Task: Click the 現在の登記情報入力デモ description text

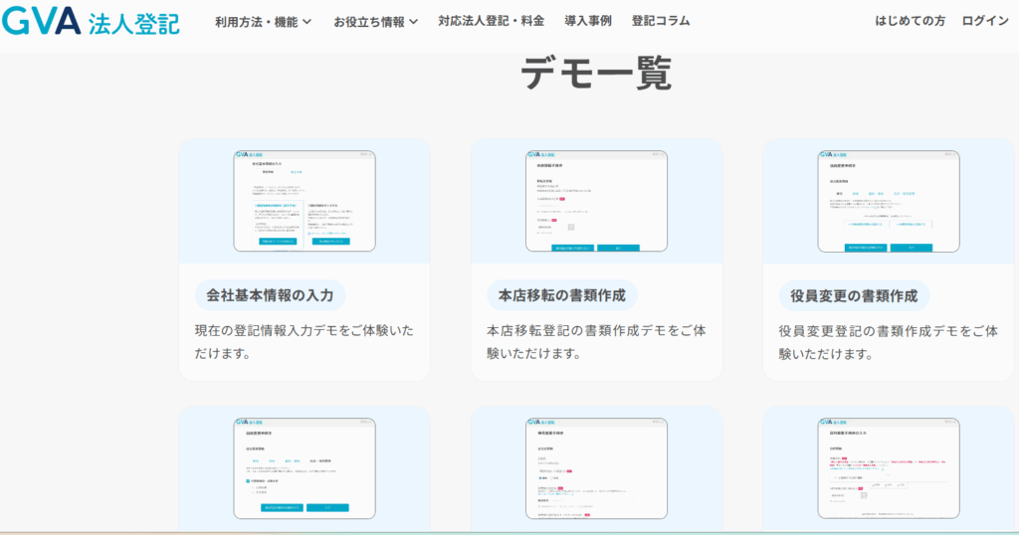Action: [x=304, y=341]
